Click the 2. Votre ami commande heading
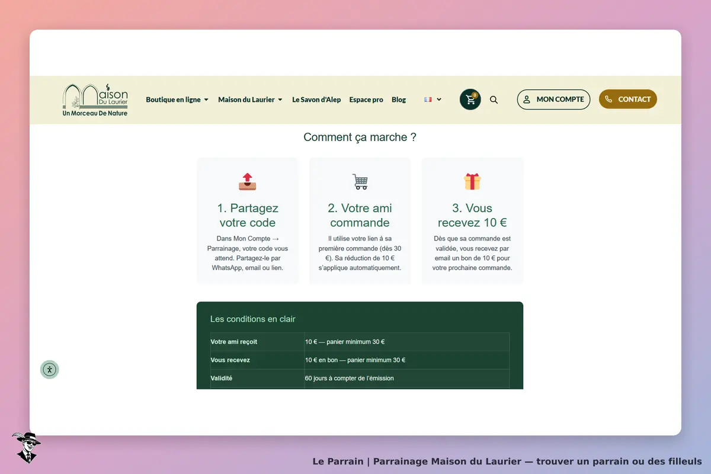This screenshot has width=711, height=474. 360,216
